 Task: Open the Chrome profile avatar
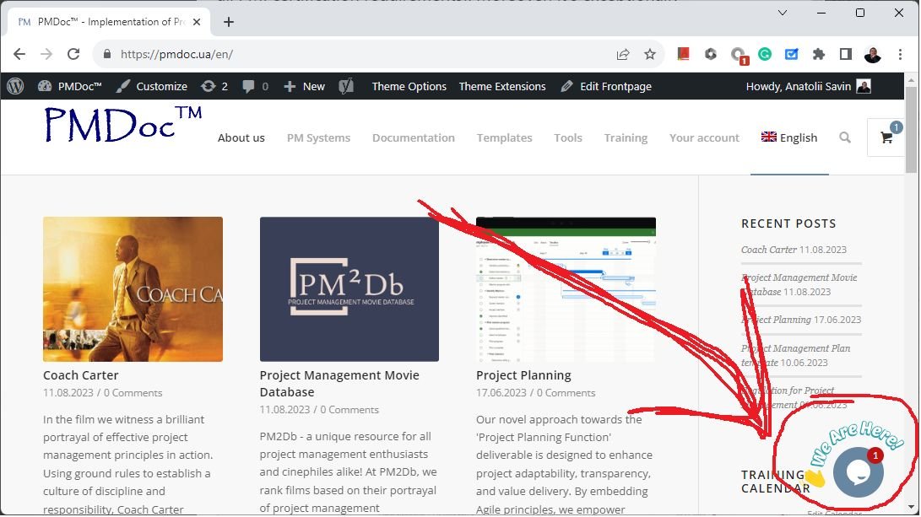[x=872, y=54]
